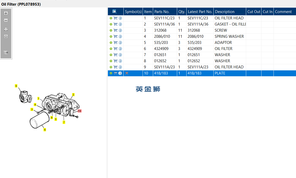Click the four-square grid view icon
This screenshot has height=178, width=296.
(6, 29)
